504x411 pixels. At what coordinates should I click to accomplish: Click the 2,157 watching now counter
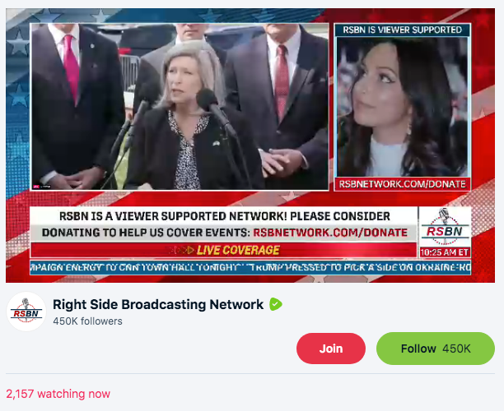click(x=58, y=394)
